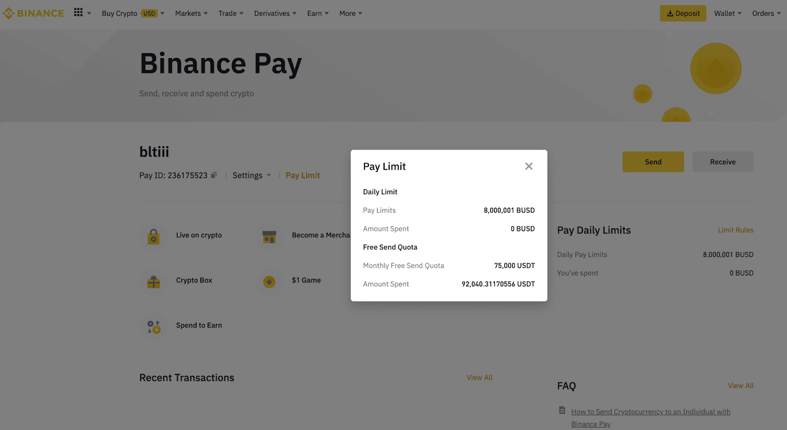787x430 pixels.
Task: Click the Recent Transactions heading
Action: click(187, 378)
